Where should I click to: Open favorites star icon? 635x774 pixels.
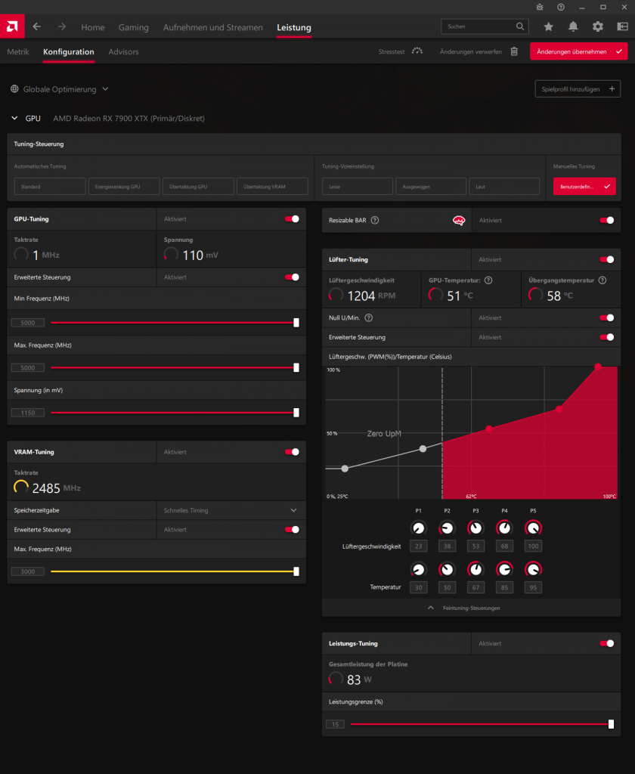548,26
